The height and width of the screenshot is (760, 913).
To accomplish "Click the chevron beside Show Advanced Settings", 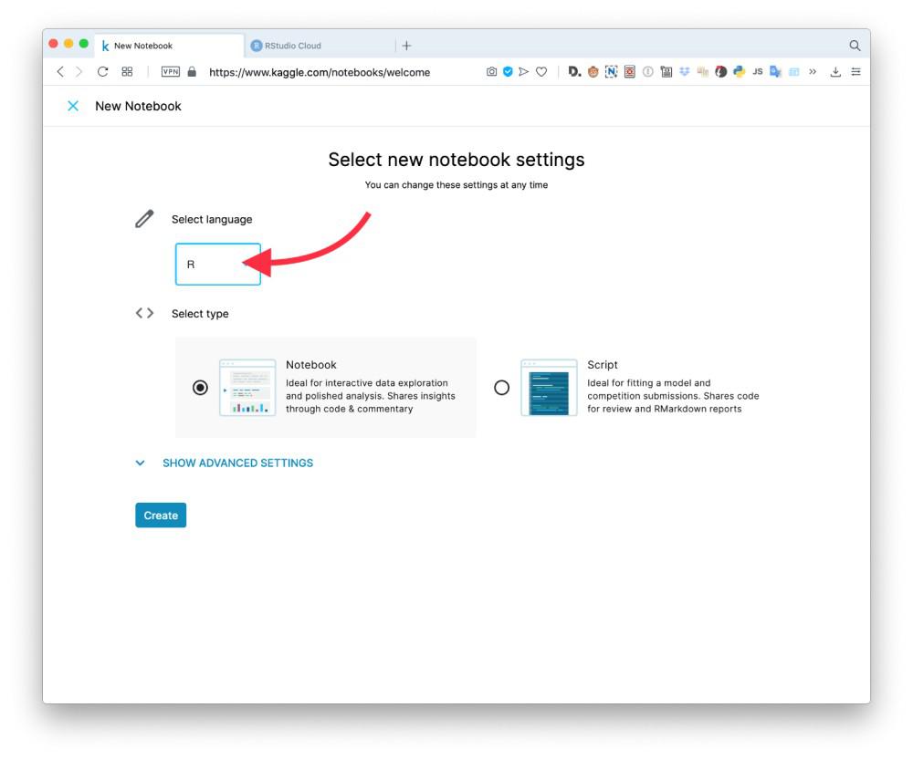I will 140,463.
